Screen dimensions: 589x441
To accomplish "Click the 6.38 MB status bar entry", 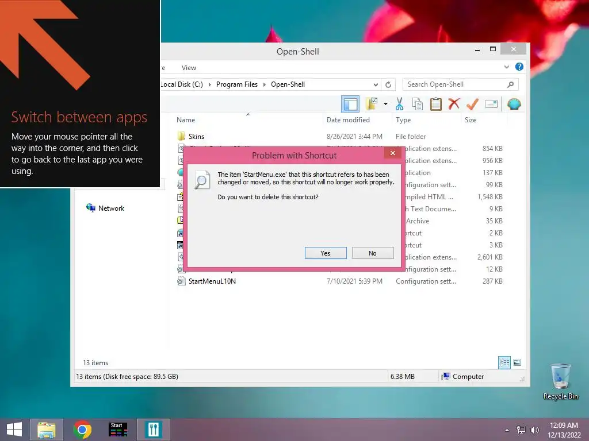I will tap(402, 377).
